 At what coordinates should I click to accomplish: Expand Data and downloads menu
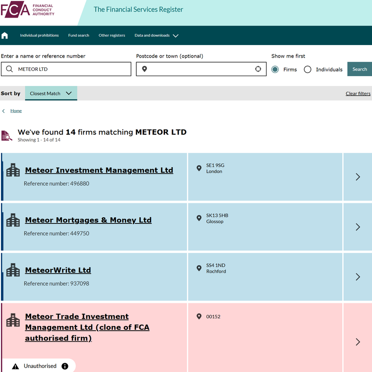156,35
